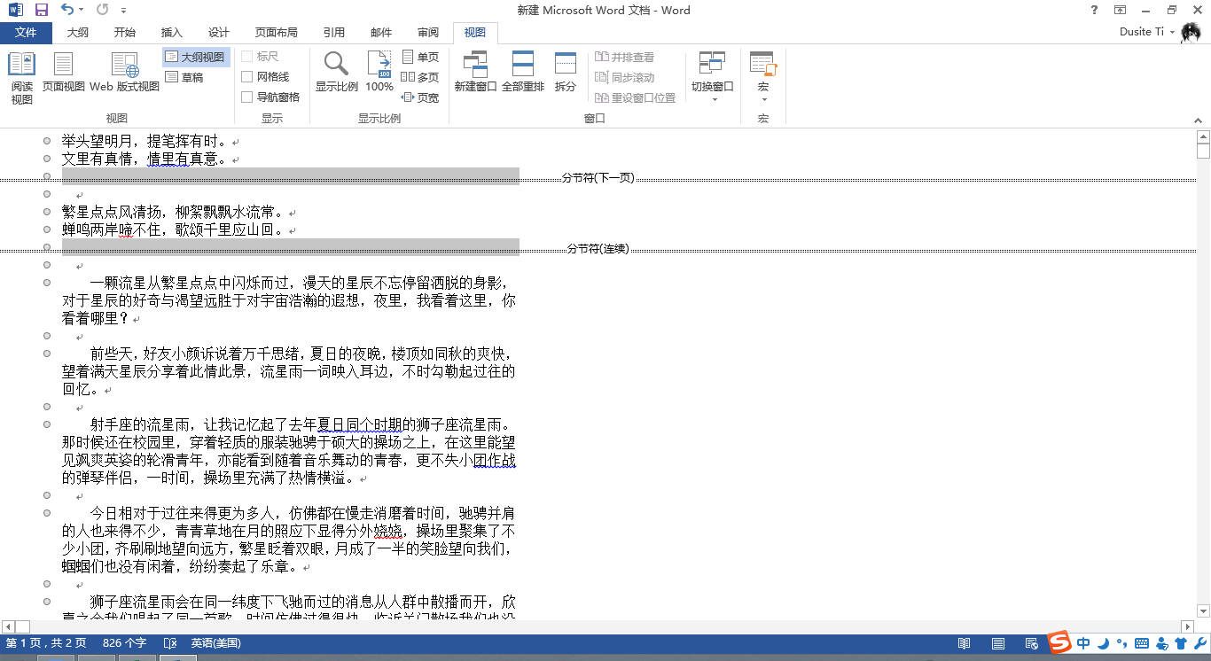Screen dimensions: 1211x661
Task: Open the undo history dropdown arrow
Action: click(x=82, y=11)
